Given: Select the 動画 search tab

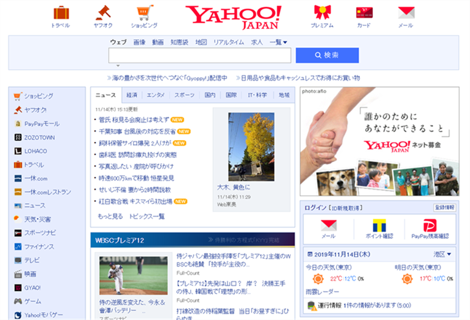Looking at the screenshot, I should 158,42.
